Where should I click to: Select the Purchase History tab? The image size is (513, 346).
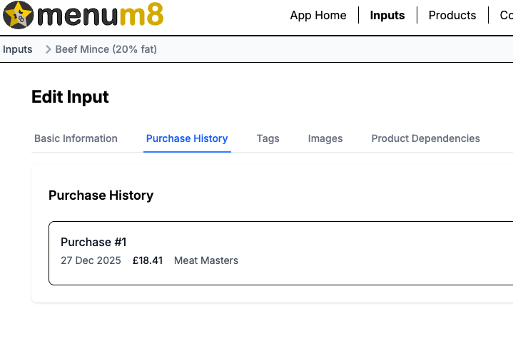pos(187,138)
